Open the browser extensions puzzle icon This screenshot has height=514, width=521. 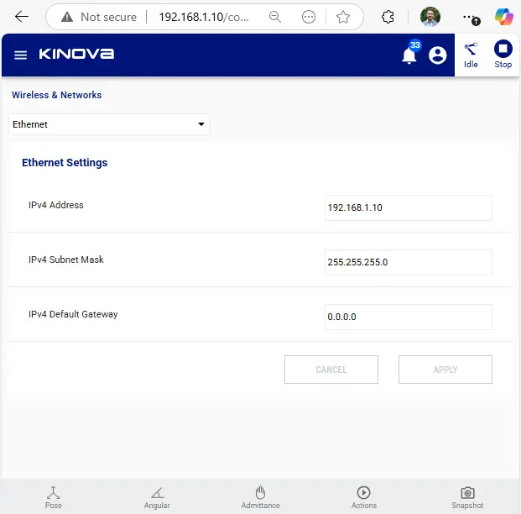388,17
